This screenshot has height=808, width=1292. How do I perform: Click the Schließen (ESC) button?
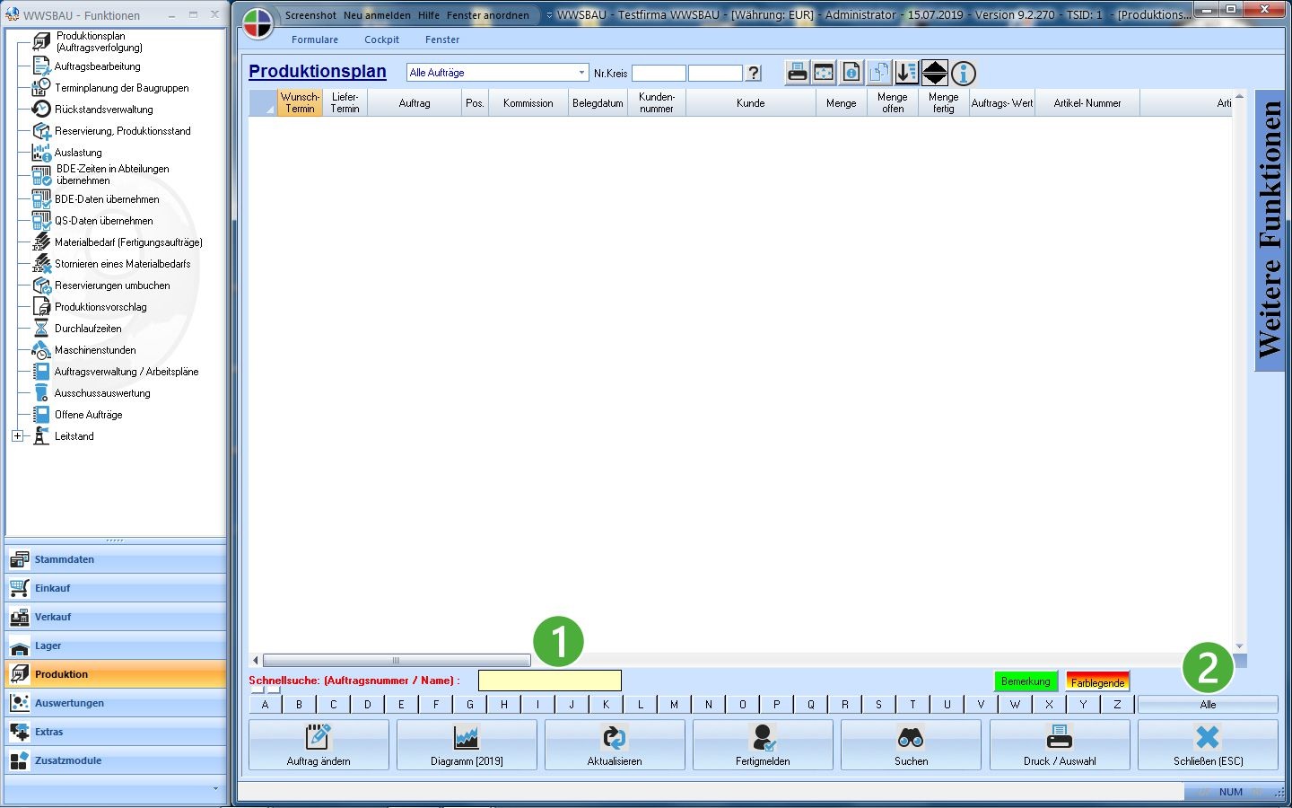(x=1208, y=744)
